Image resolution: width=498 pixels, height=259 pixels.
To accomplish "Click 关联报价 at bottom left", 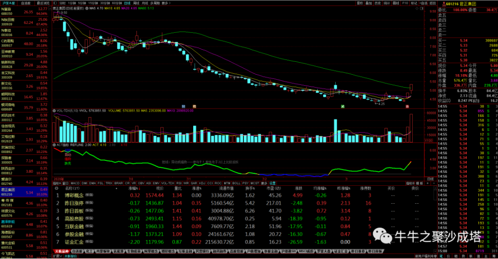I will coord(71,256).
